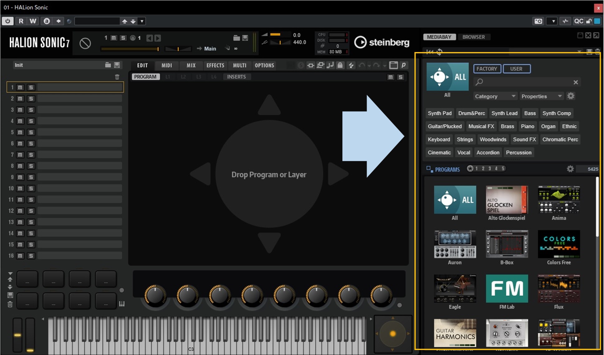Mute slot 12 in the program rack
Screen dimensions: 604x355
point(20,211)
